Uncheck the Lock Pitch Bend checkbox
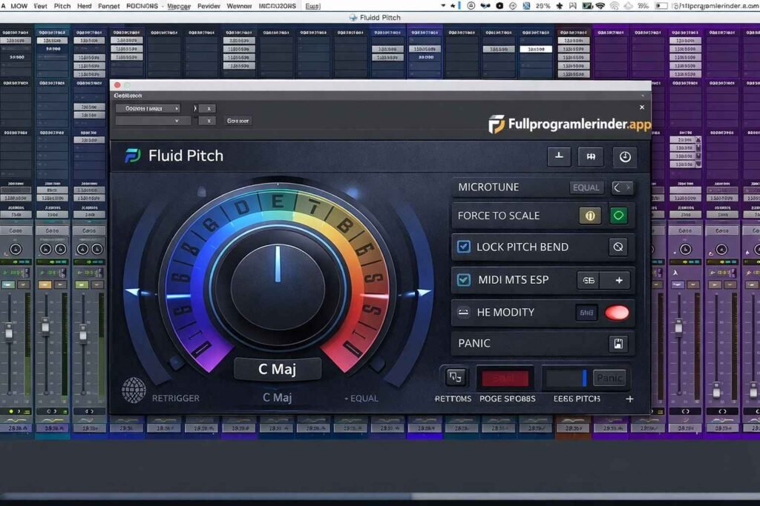This screenshot has height=506, width=760. click(465, 247)
